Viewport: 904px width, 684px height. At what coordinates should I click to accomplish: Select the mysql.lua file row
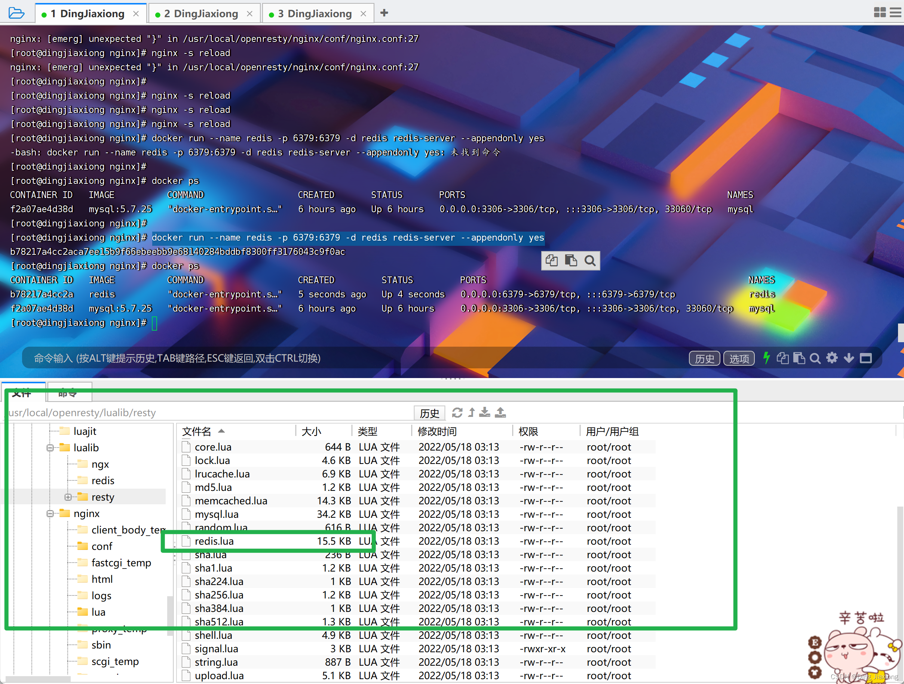point(417,515)
